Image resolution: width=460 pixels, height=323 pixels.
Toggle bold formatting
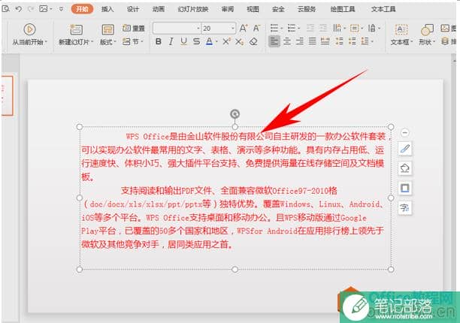click(159, 41)
